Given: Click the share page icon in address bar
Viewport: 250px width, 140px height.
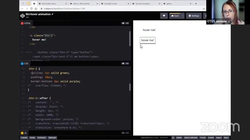Looking at the screenshot, I should pos(204,9).
